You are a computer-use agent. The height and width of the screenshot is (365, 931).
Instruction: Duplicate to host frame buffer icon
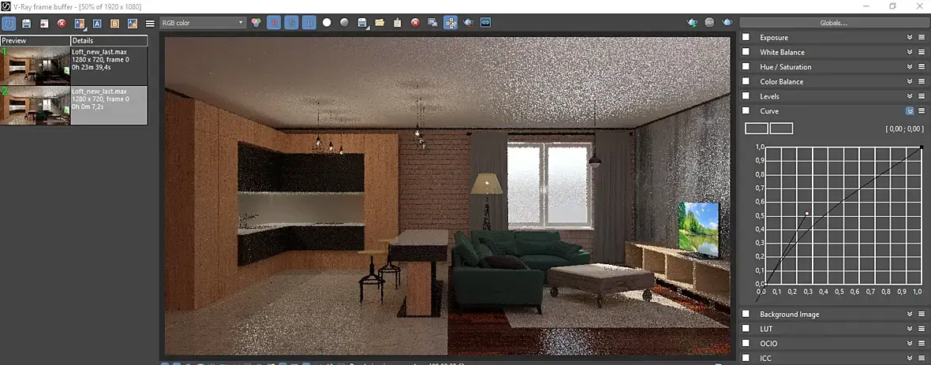433,23
